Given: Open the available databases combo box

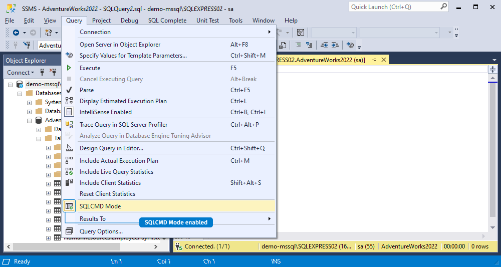Looking at the screenshot, I should click(49, 46).
